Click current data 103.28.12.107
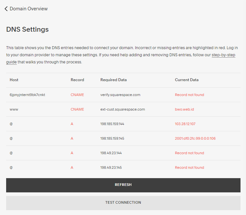 185,124
